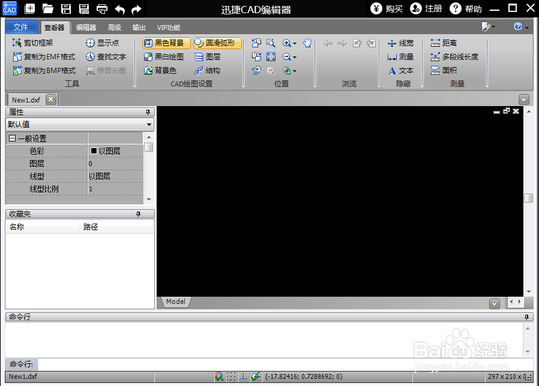
Task: Click the 名称 column header in favorites
Action: [43, 227]
